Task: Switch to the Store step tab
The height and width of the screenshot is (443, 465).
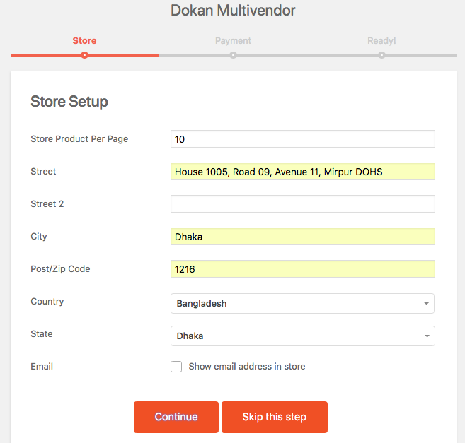Action: [84, 40]
